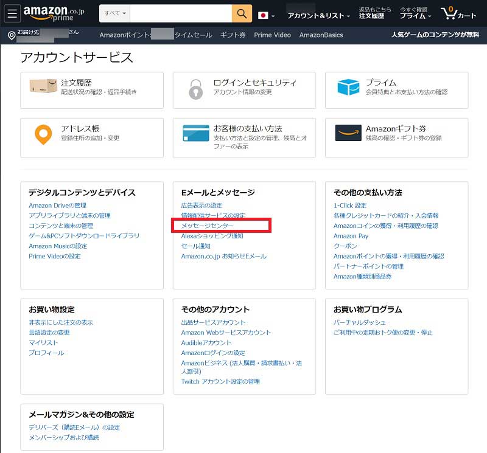The width and height of the screenshot is (487, 453).
Task: Open メンバーシップおよび購読 link
Action: (64, 437)
